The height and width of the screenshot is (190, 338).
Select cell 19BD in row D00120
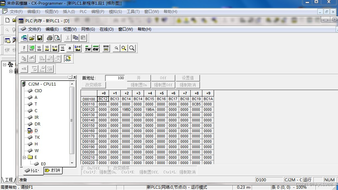coord(126,109)
